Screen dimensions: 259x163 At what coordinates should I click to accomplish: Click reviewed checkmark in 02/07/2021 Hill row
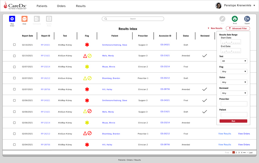[205, 89]
